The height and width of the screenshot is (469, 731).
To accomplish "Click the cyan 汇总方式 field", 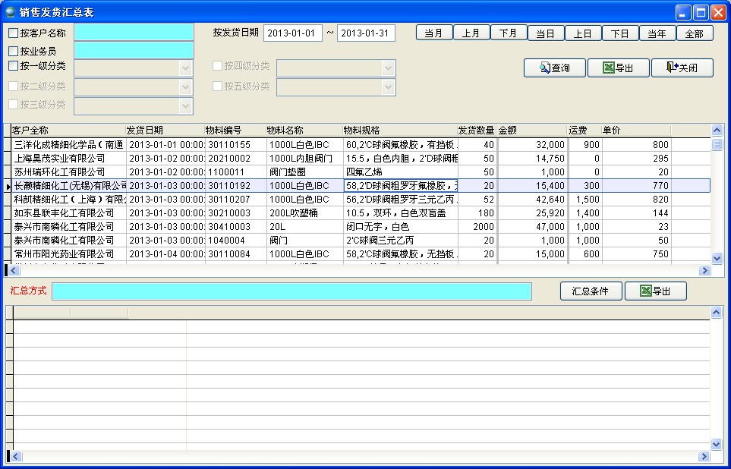I will pyautogui.click(x=291, y=291).
